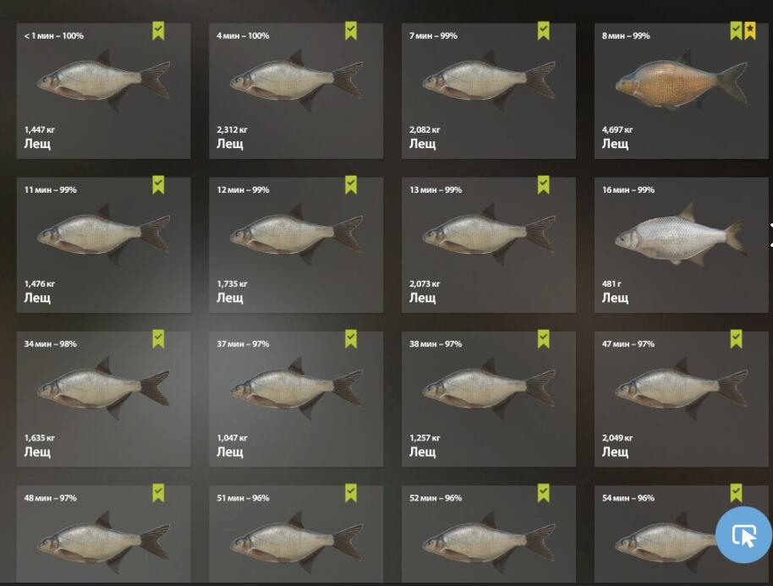Open the 2,082 кг Лещ card

[x=489, y=91]
